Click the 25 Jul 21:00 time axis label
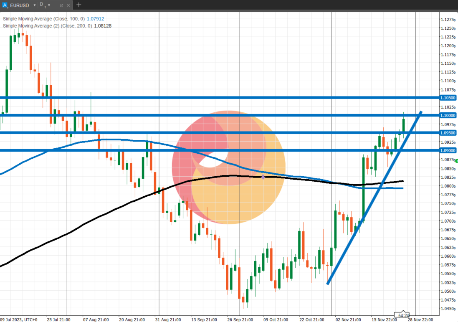 click(x=58, y=319)
